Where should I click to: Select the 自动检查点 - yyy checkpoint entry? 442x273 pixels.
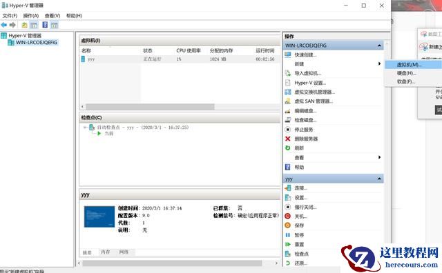coord(143,128)
